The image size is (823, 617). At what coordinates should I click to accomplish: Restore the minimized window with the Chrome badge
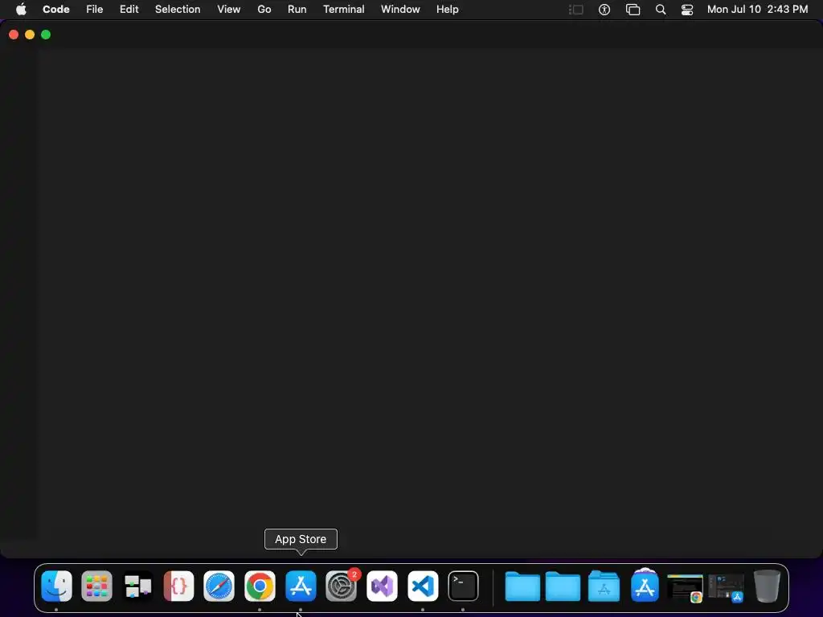(685, 588)
